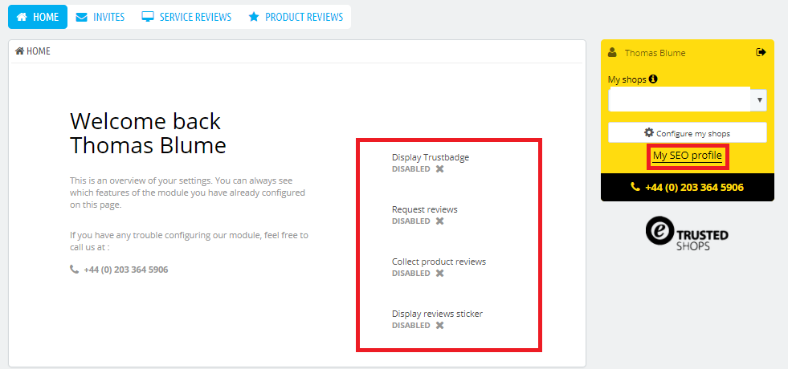Open the My SEO profile link
Viewport: 788px width, 369px height.
click(x=687, y=156)
